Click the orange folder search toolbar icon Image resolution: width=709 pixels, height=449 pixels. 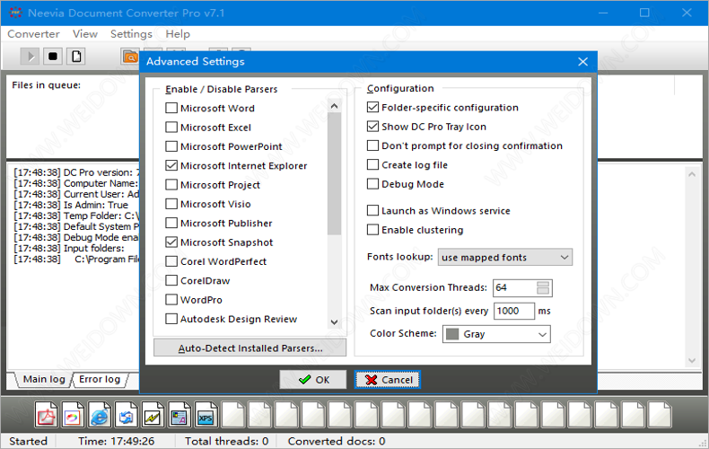click(131, 57)
